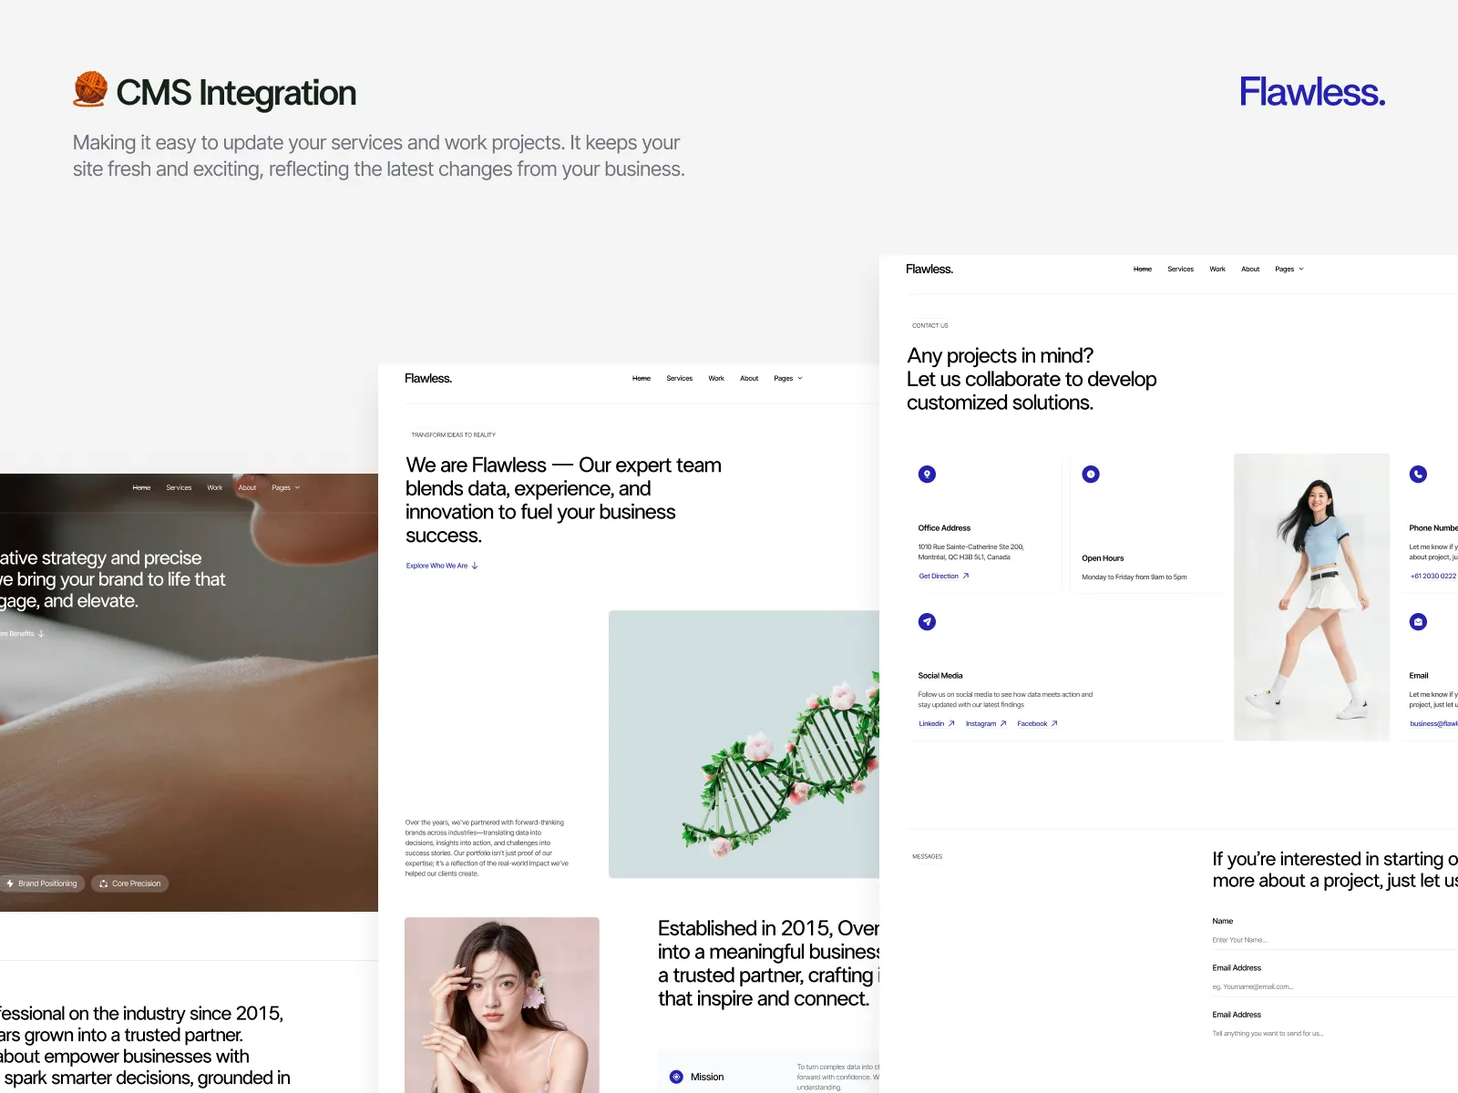Click the DNA flowers image

(744, 744)
